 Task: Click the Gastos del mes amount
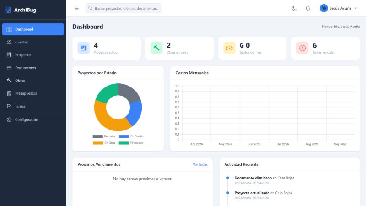[245, 45]
